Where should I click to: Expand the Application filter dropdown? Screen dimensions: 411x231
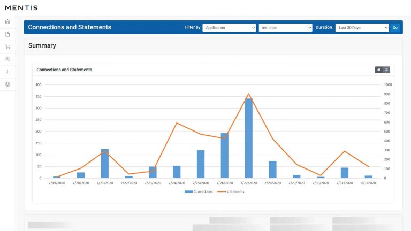[x=229, y=27]
